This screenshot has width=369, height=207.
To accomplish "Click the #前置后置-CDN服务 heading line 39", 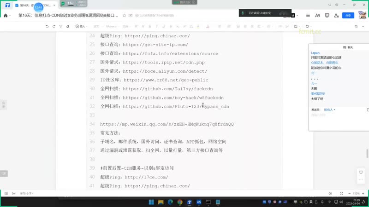I will [x=137, y=168].
